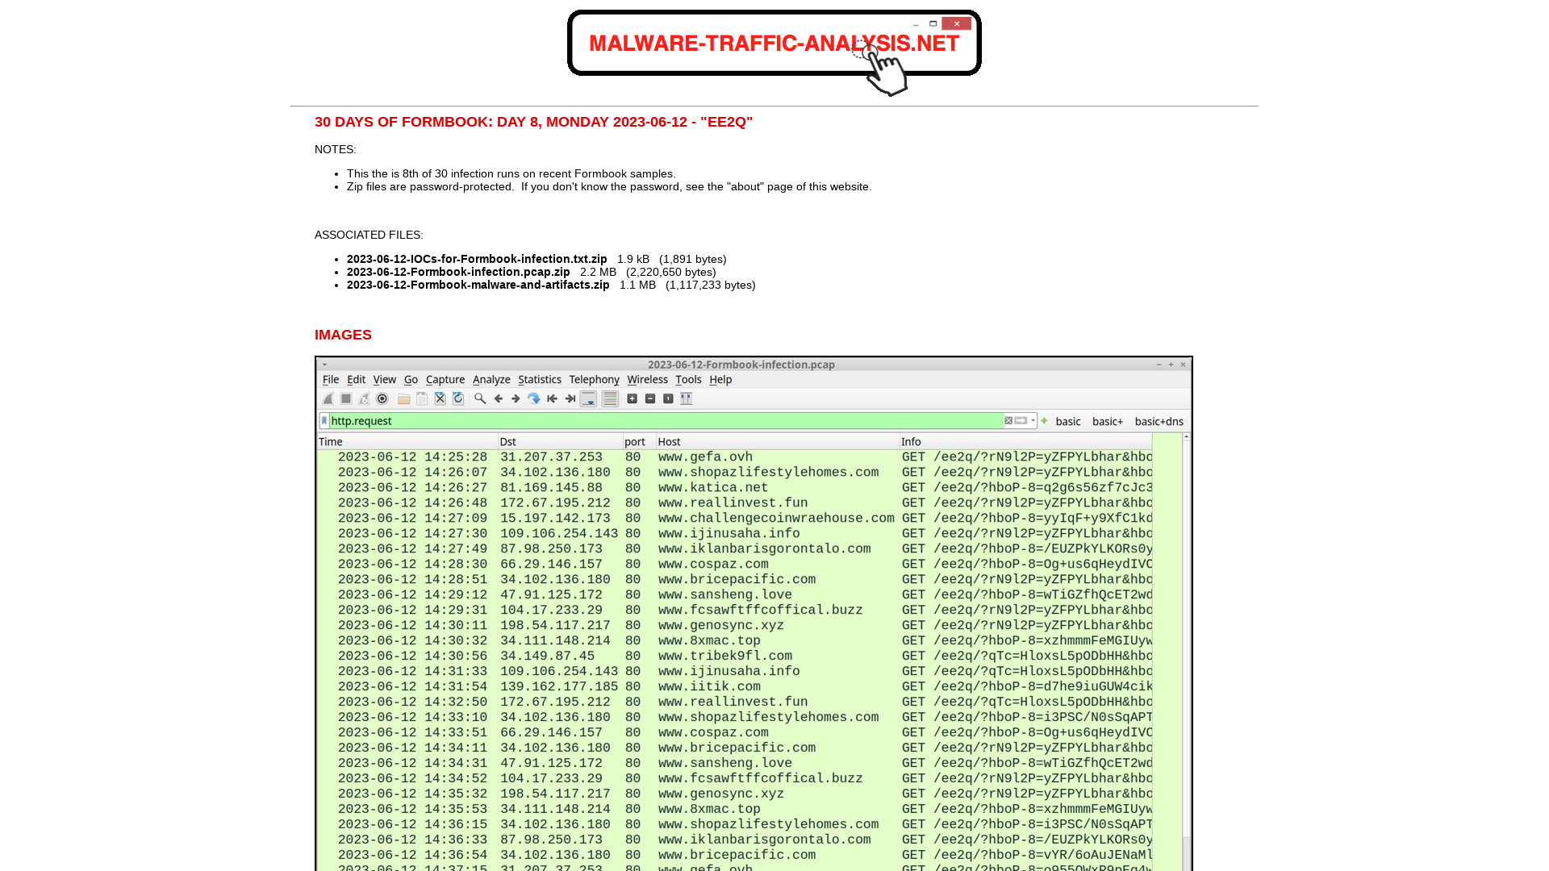Open the Go menu in Wireshark

[x=411, y=380]
